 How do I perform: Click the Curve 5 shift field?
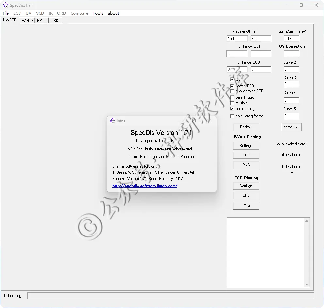[x=291, y=116]
